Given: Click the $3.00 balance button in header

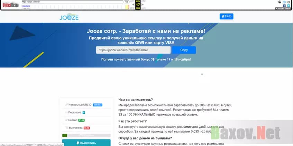Looking at the screenshot, I should click(227, 17).
